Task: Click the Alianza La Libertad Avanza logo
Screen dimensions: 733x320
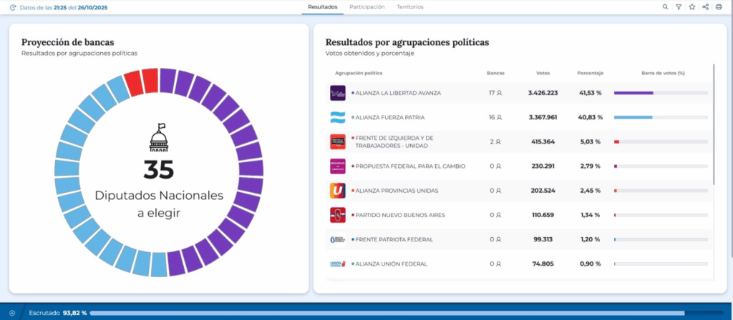Action: [338, 93]
